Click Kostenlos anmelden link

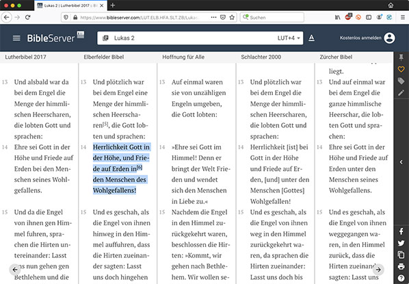tap(360, 38)
